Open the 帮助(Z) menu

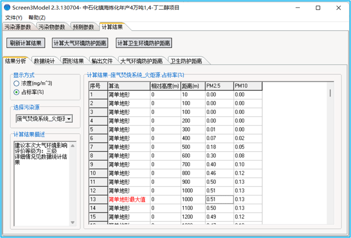(37, 18)
